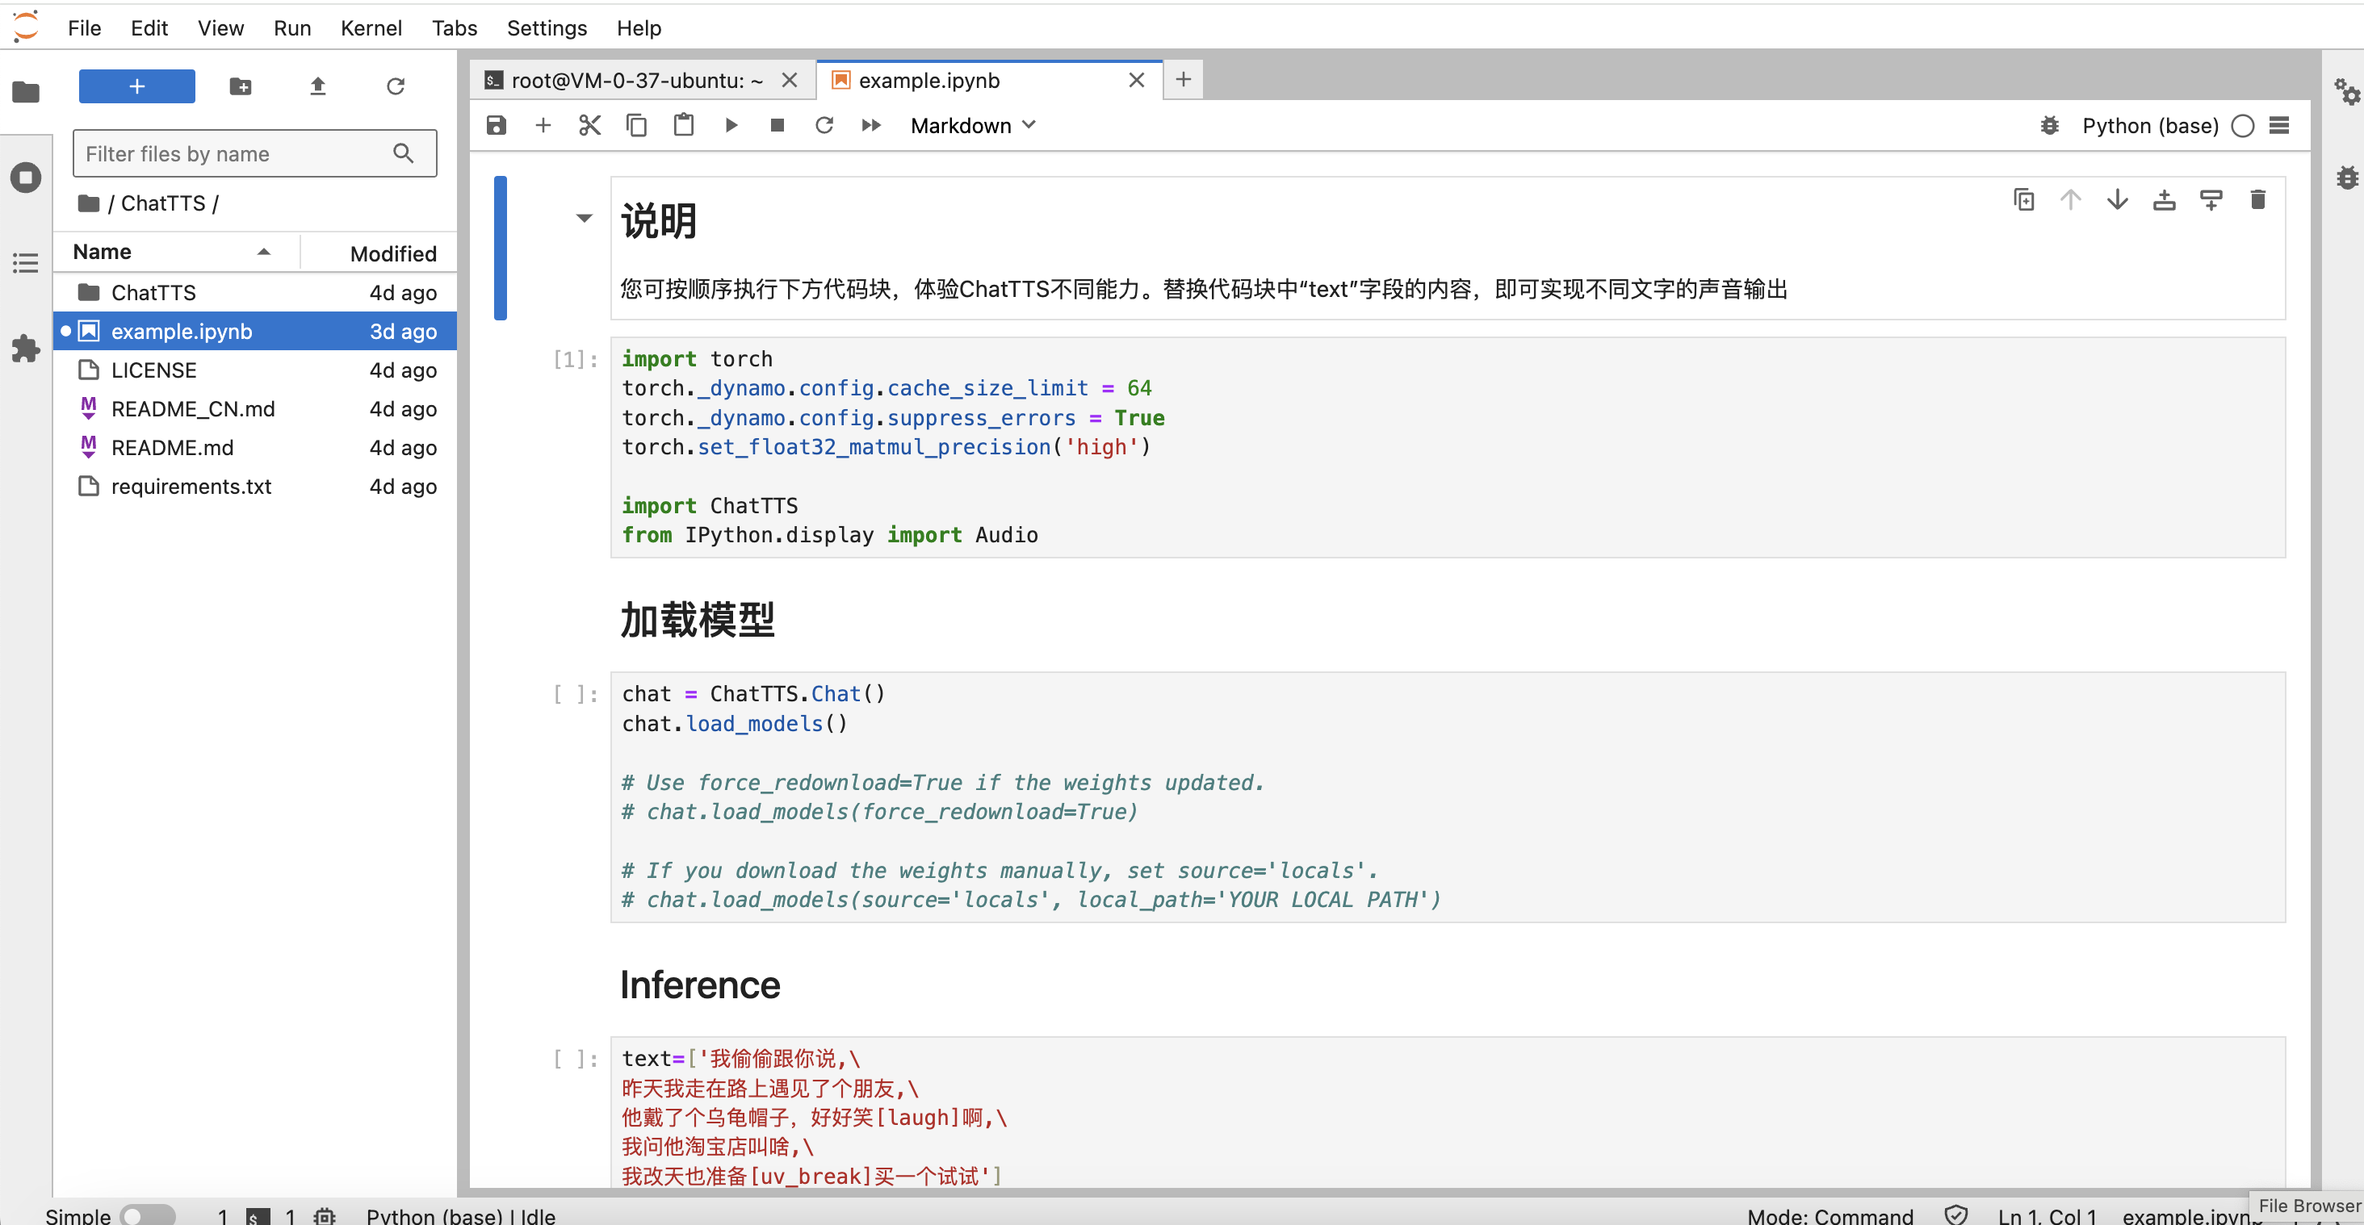Image resolution: width=2364 pixels, height=1225 pixels.
Task: Click the chat.load_models code cell
Action: 1447,796
